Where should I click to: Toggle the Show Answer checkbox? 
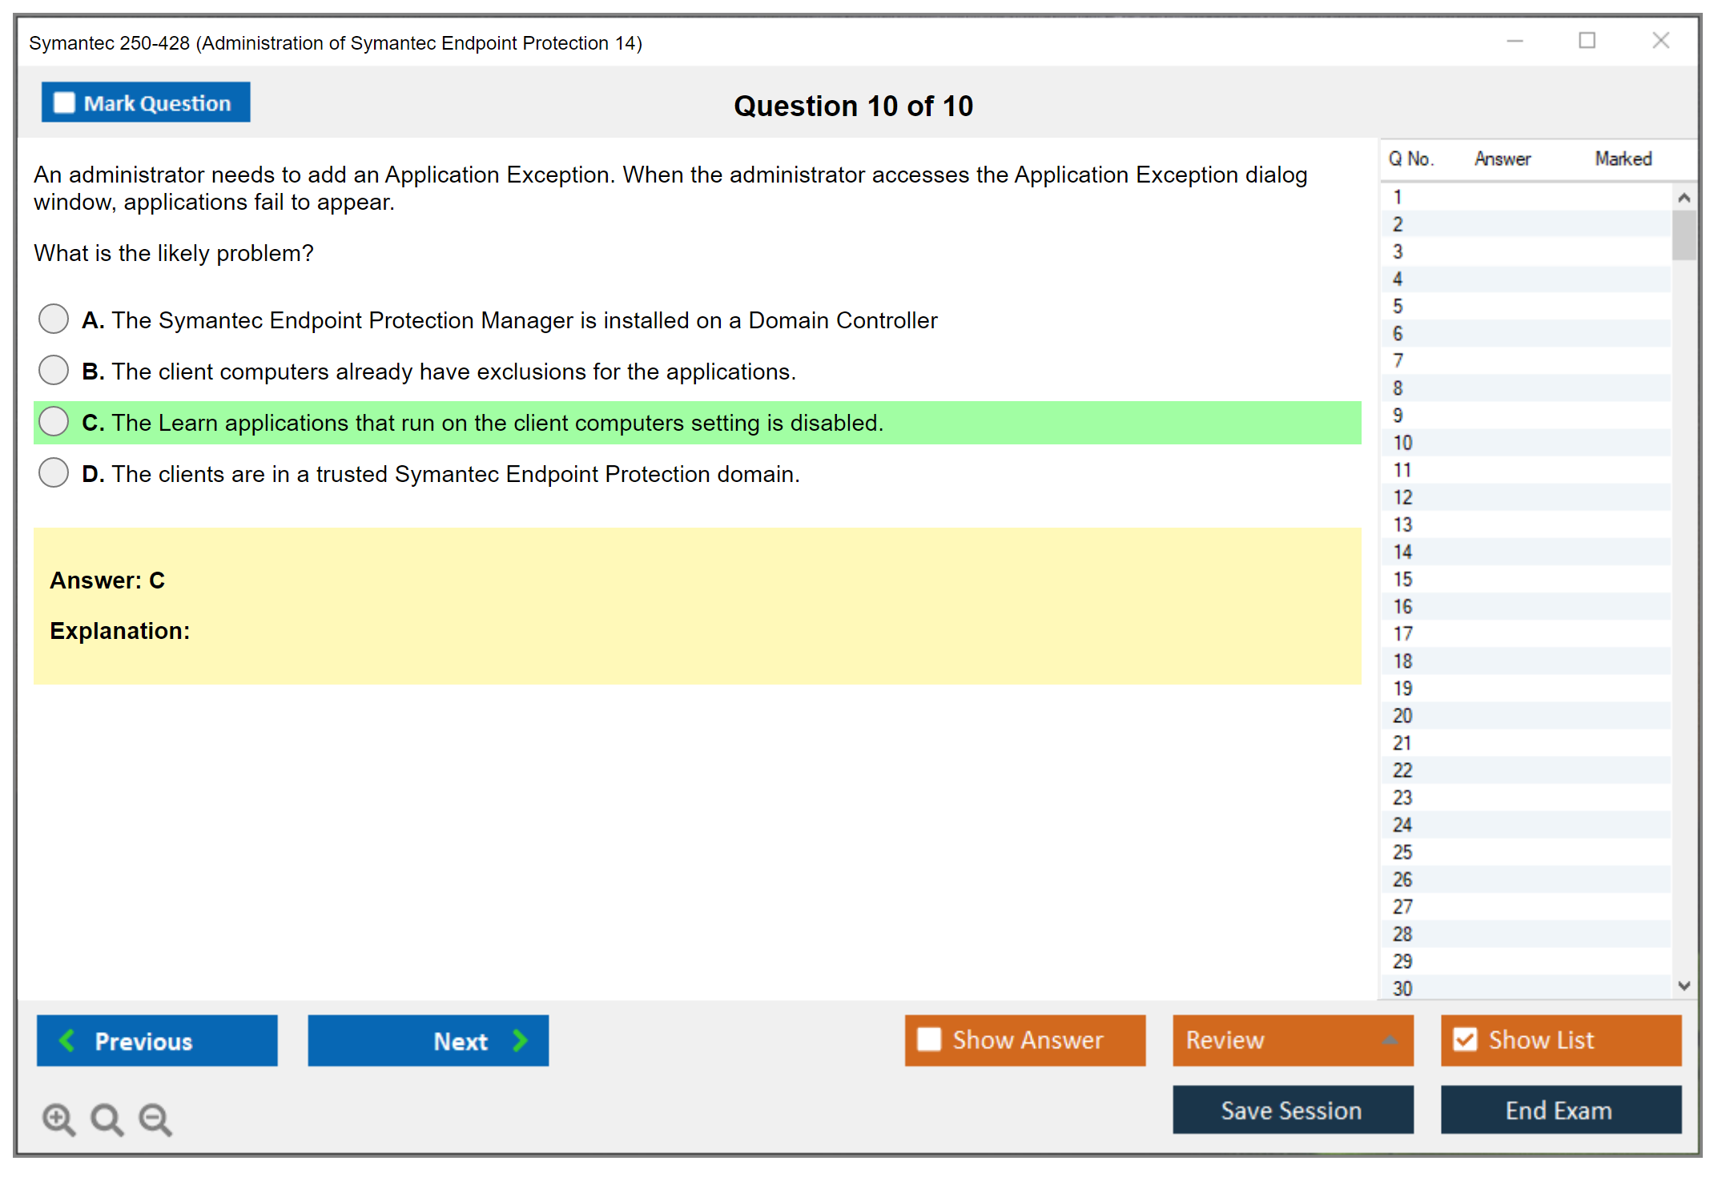pyautogui.click(x=929, y=1039)
